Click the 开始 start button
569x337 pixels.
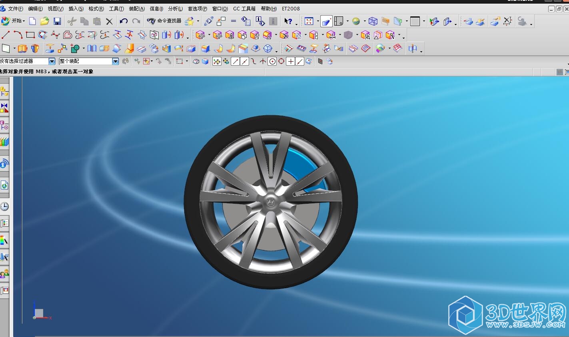pyautogui.click(x=13, y=21)
